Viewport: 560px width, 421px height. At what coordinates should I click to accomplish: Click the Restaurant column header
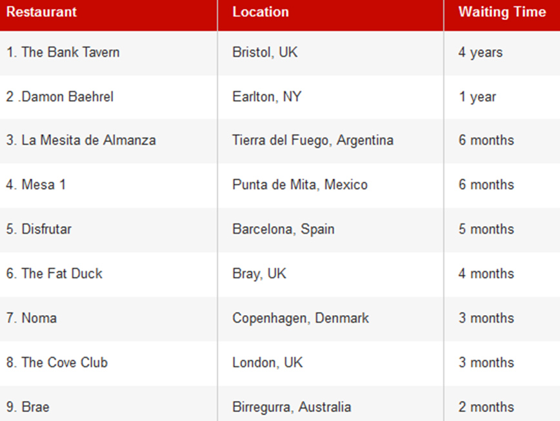point(41,12)
